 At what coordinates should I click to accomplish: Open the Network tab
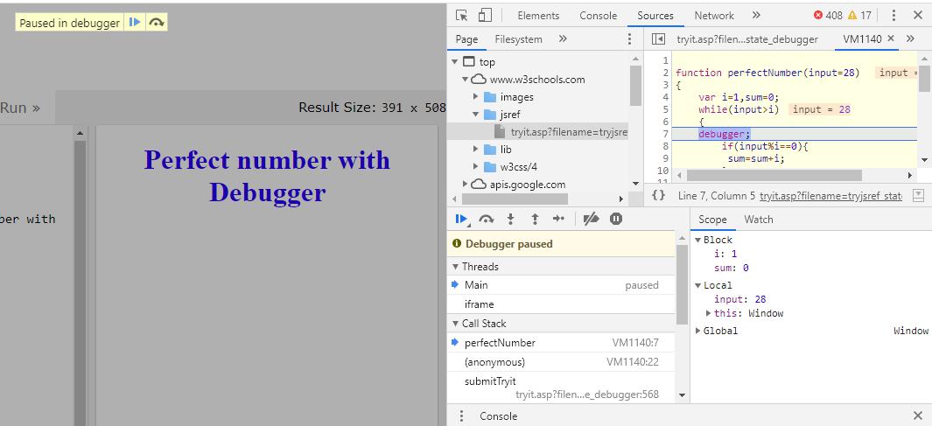click(714, 16)
